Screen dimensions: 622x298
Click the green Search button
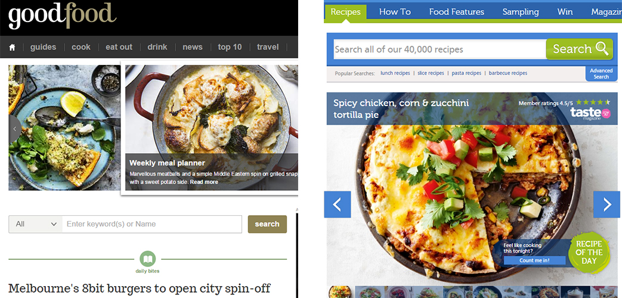click(x=580, y=49)
